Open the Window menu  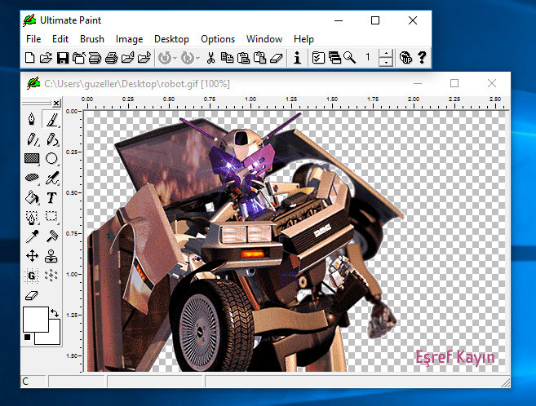coord(264,39)
